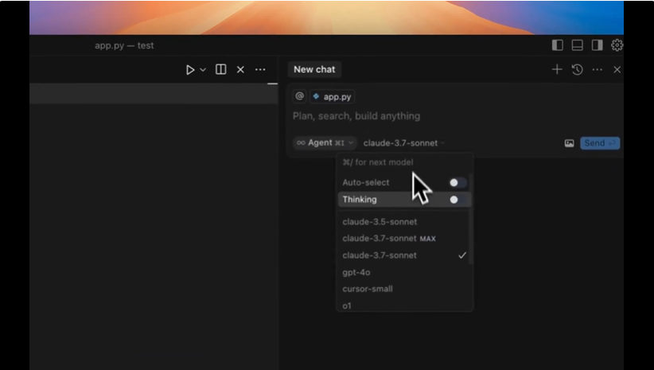Run the Python file with play icon
Image resolution: width=654 pixels, height=370 pixels.
click(190, 70)
